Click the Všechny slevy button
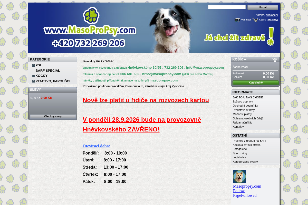This screenshot has height=205, width=308. (53, 117)
